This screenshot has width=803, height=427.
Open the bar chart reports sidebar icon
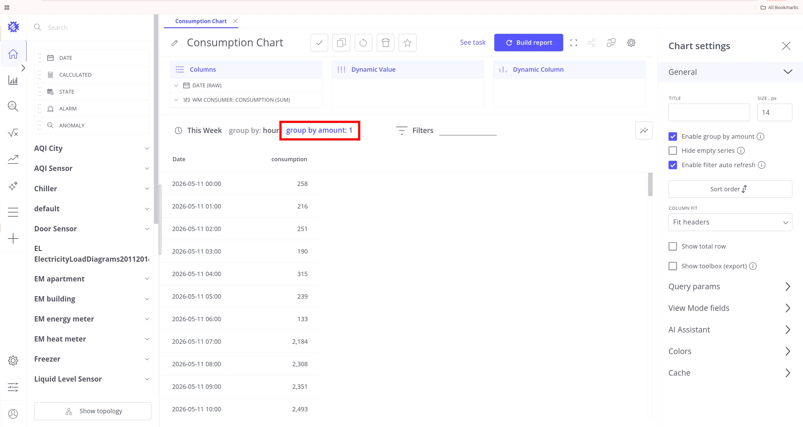[x=13, y=80]
